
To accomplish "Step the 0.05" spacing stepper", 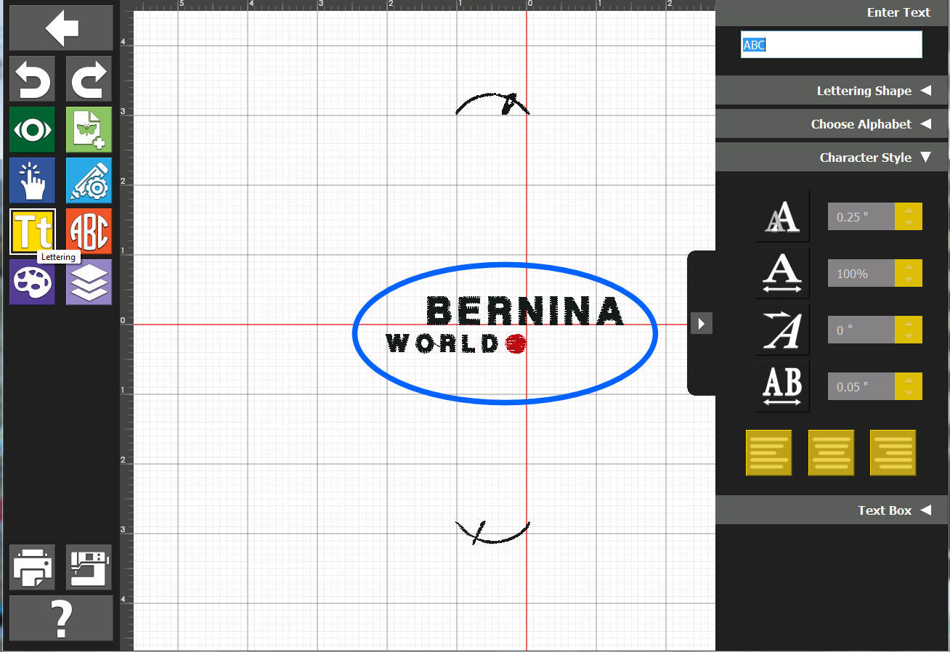I will [909, 386].
